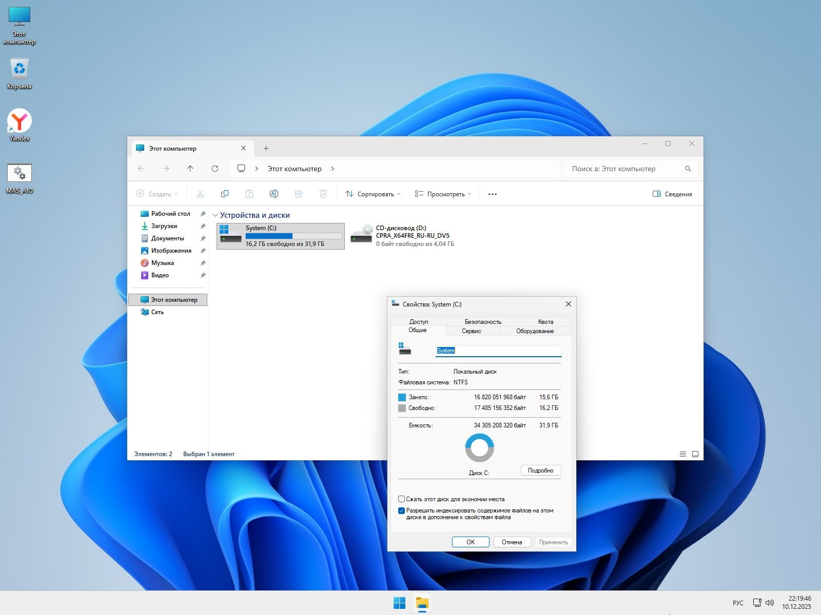Click the System disk label input field
821x615 pixels.
[x=498, y=351]
